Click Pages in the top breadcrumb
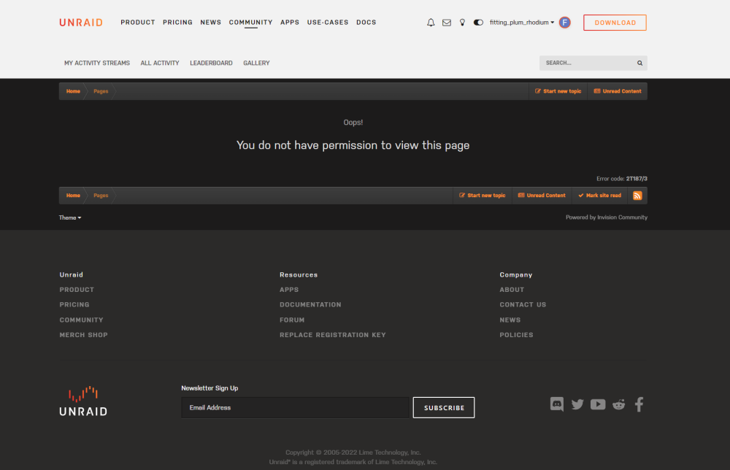 [x=101, y=91]
